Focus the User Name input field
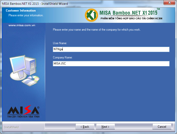 pyautogui.click(x=111, y=49)
